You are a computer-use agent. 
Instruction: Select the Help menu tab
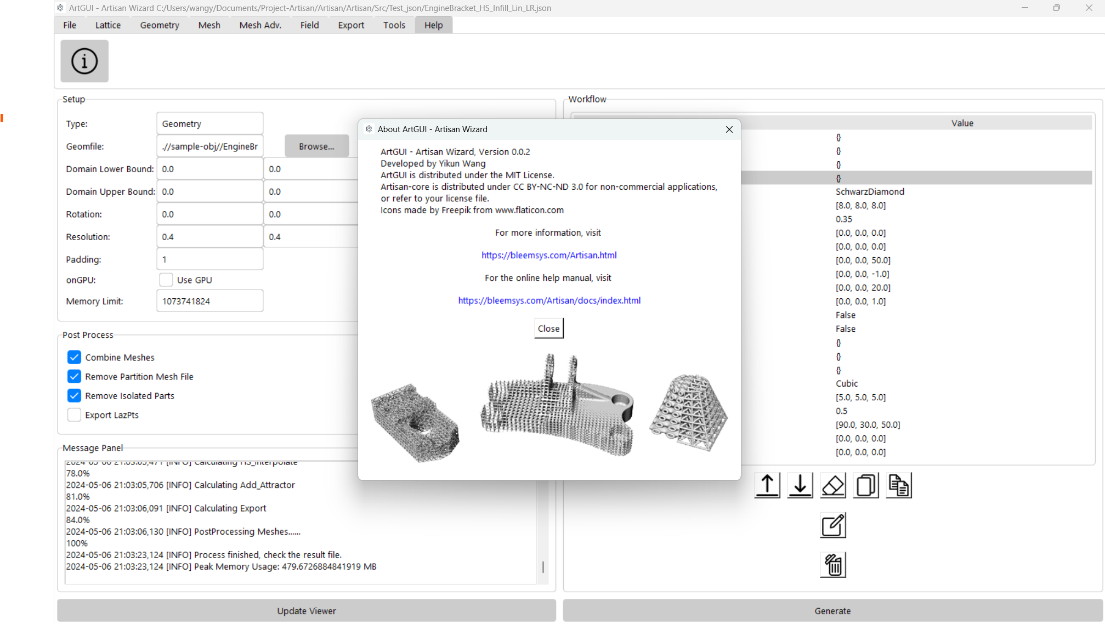coord(433,25)
